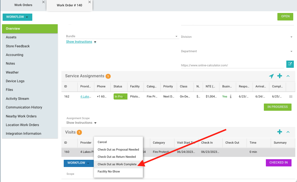Open the external link icon beside URL field
Viewport: 297px width, 182px height.
tap(290, 64)
